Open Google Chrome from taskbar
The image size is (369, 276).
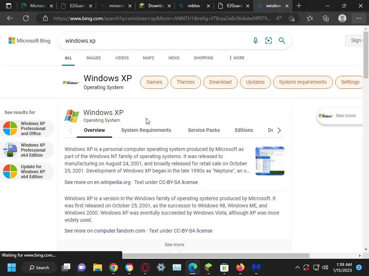coord(114,267)
